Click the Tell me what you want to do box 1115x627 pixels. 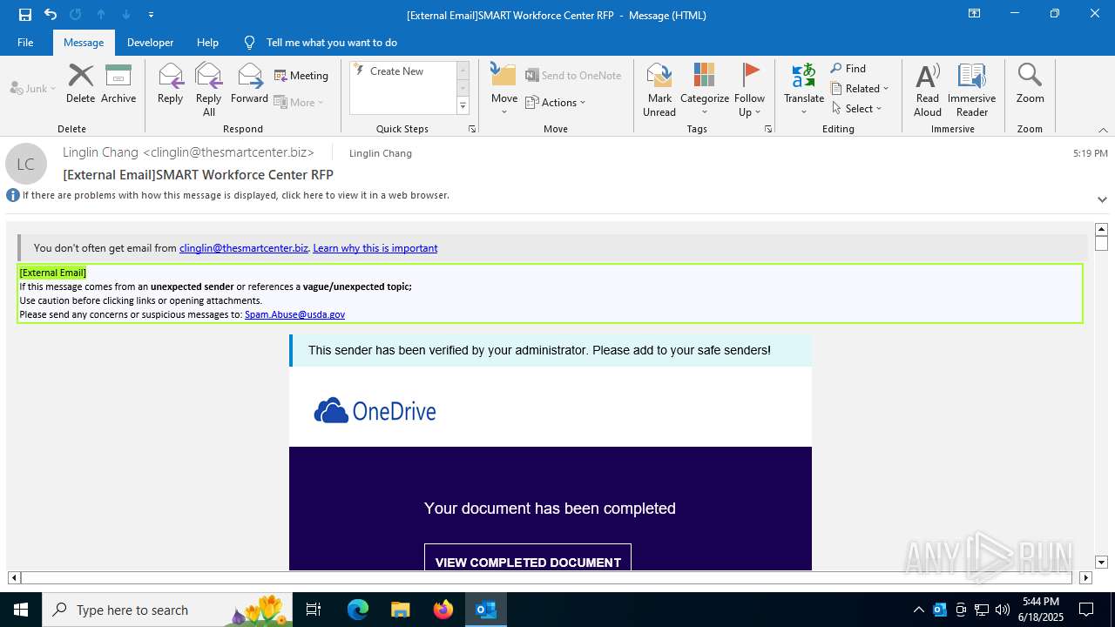[x=331, y=43]
